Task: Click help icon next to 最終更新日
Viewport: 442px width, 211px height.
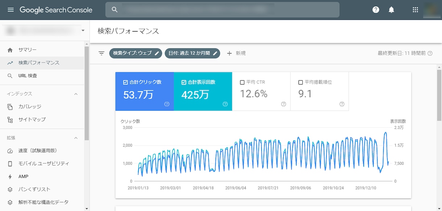Action: (430, 53)
